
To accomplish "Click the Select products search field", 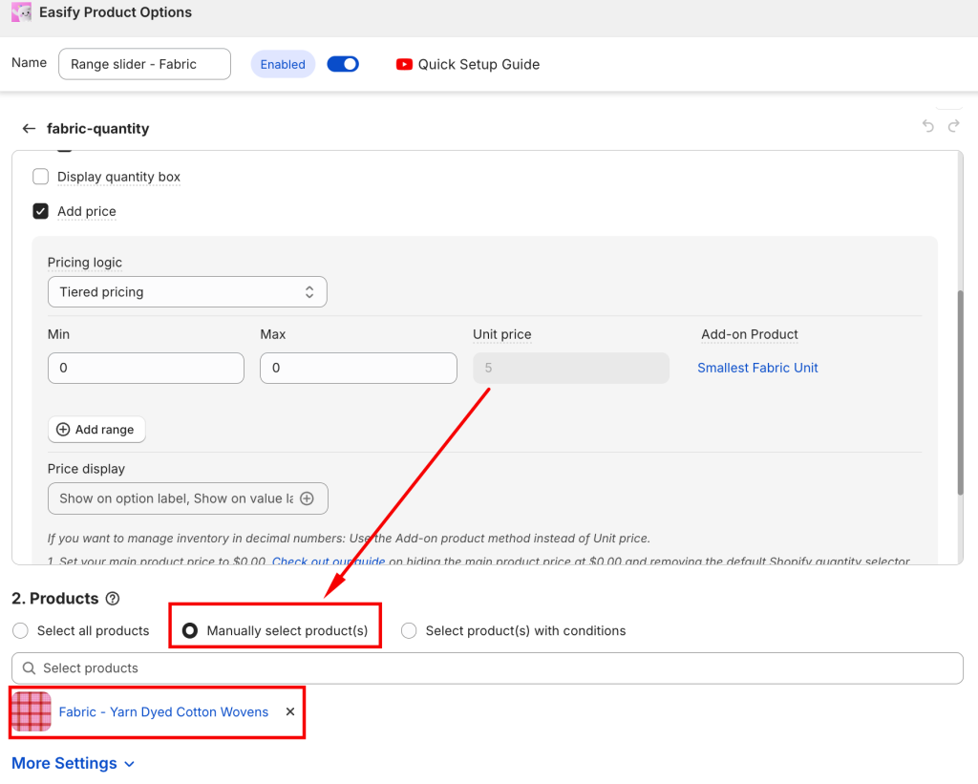I will [487, 667].
